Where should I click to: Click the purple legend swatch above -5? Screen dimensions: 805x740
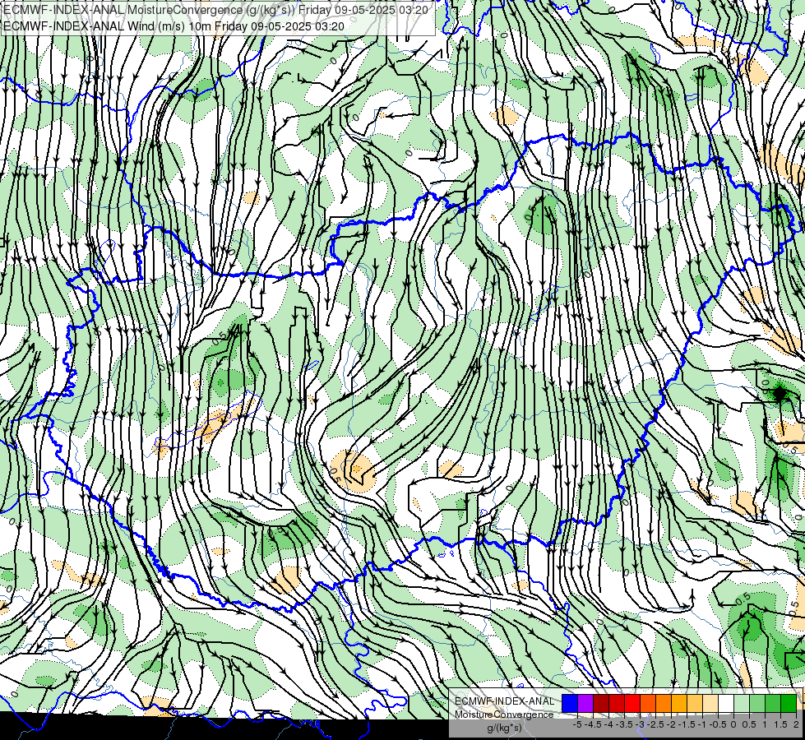[x=585, y=703]
